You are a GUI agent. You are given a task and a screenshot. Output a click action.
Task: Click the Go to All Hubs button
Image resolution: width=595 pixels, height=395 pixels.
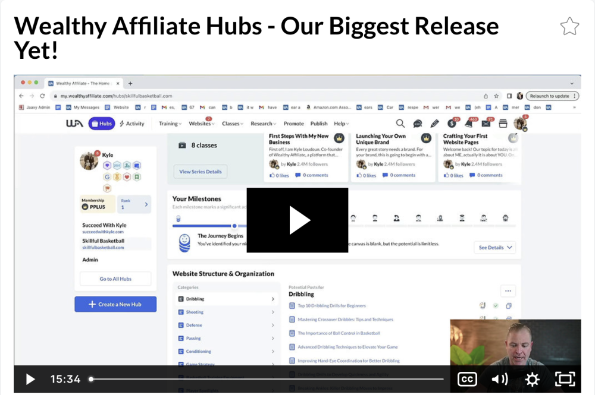(115, 279)
